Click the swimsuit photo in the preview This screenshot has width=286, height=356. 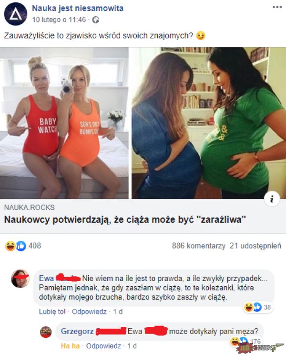pos(64,123)
